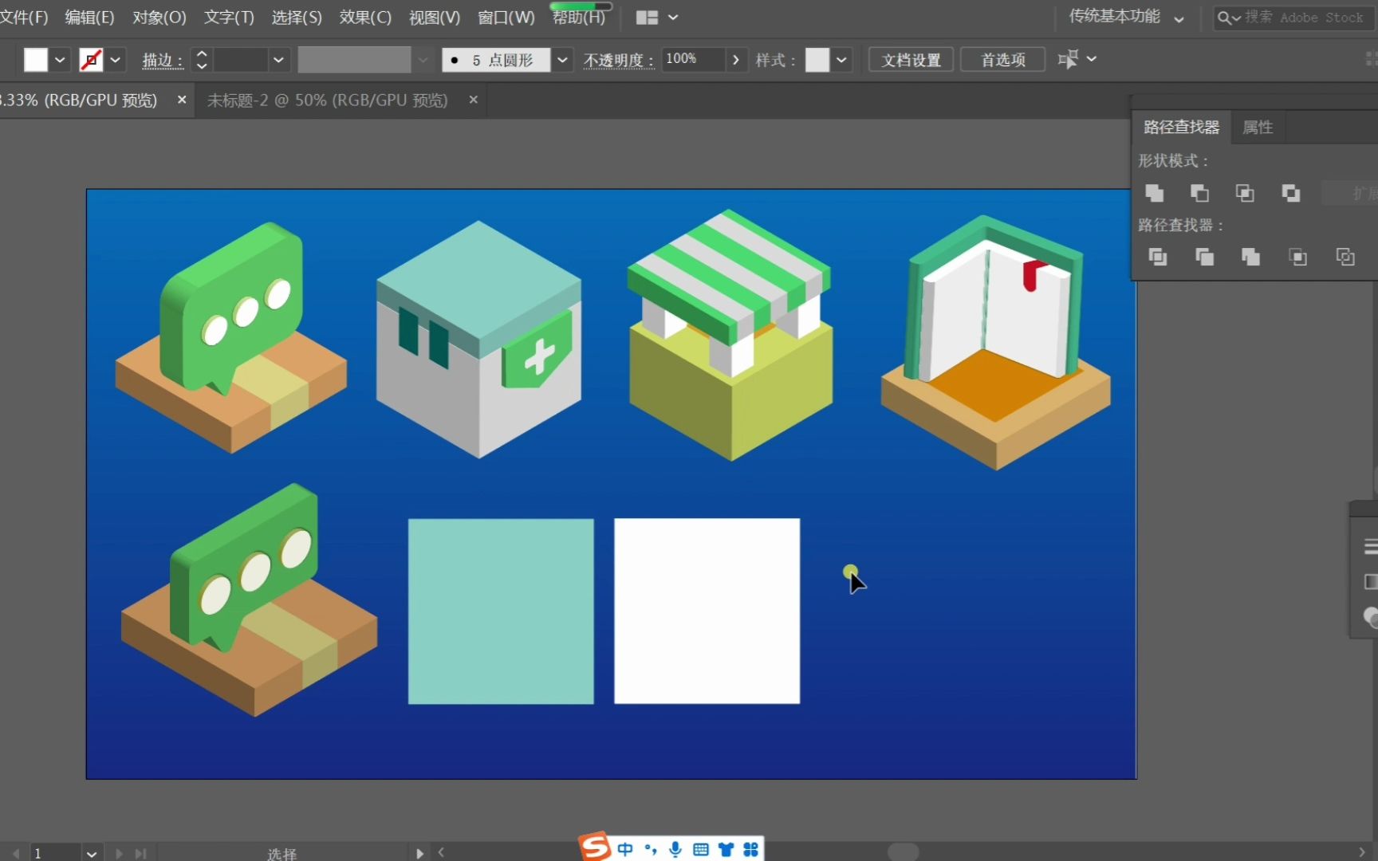Apply the Merge pathfinder icon
The image size is (1378, 861).
[x=1250, y=257]
